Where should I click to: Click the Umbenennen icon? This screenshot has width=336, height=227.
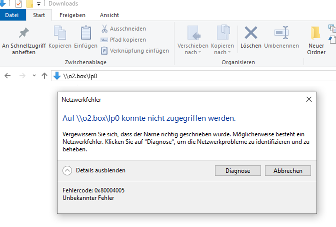281,33
